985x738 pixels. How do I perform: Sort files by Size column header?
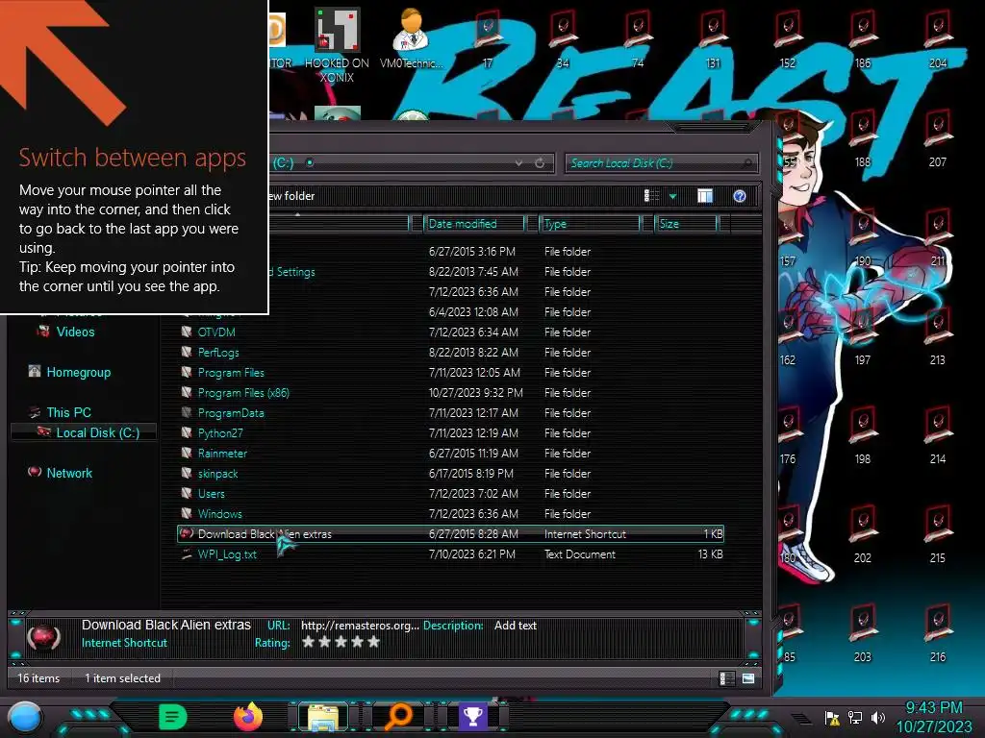(x=686, y=223)
